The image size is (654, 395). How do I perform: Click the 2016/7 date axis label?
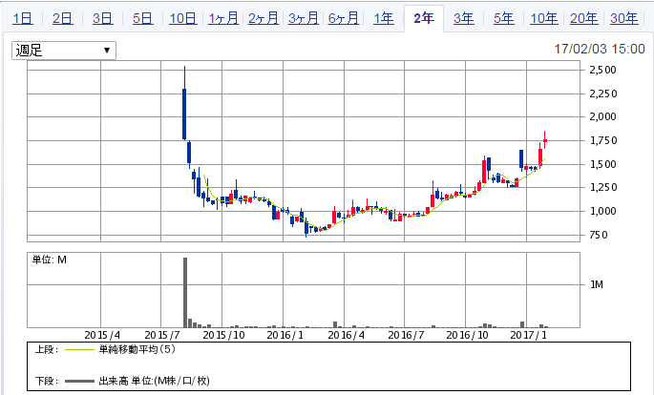406,335
